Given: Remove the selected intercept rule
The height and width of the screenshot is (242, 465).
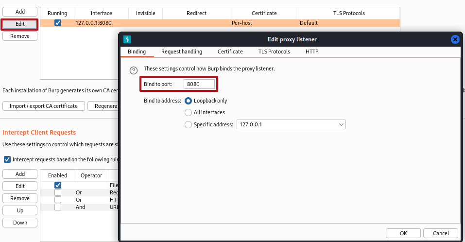Looking at the screenshot, I should (20, 198).
